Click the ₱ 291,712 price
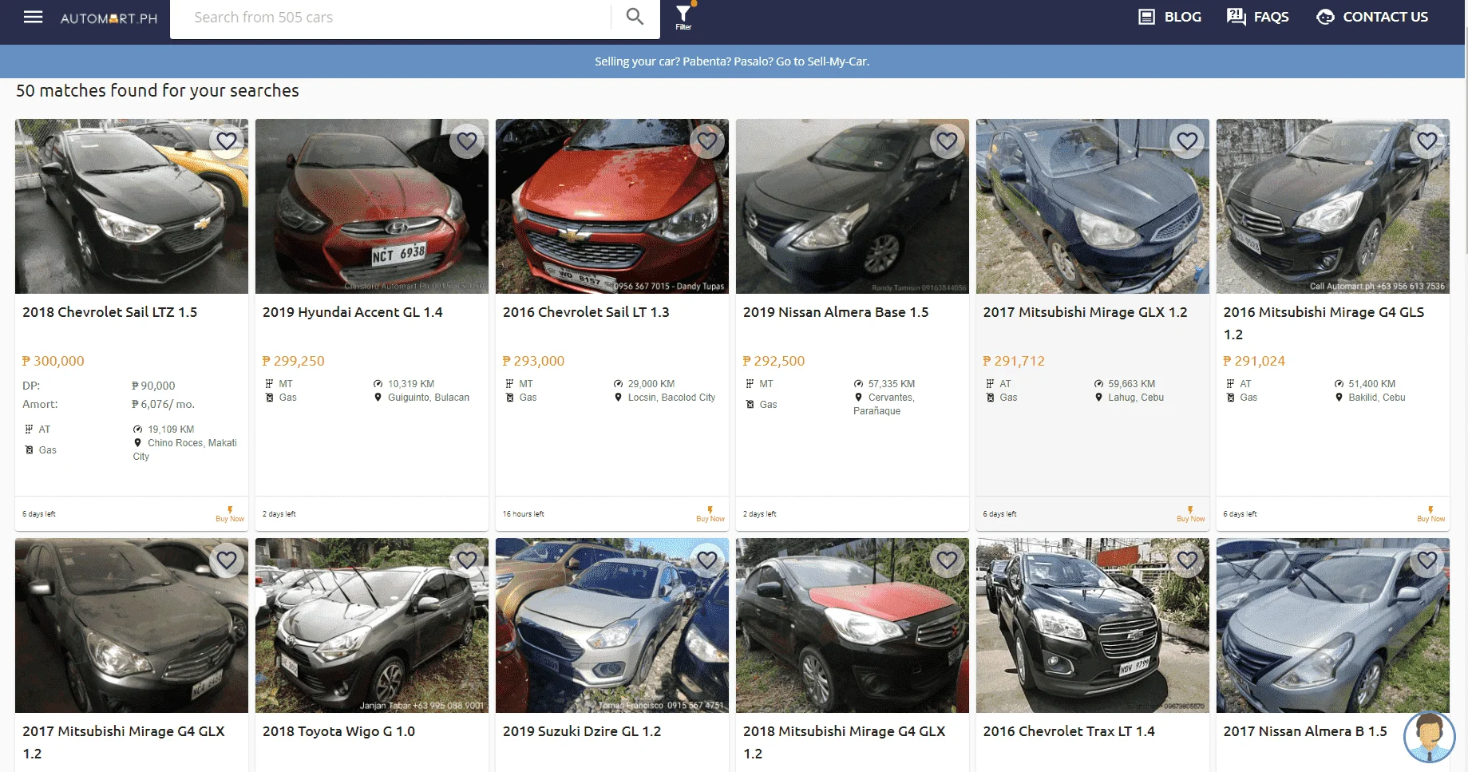 click(x=1015, y=361)
